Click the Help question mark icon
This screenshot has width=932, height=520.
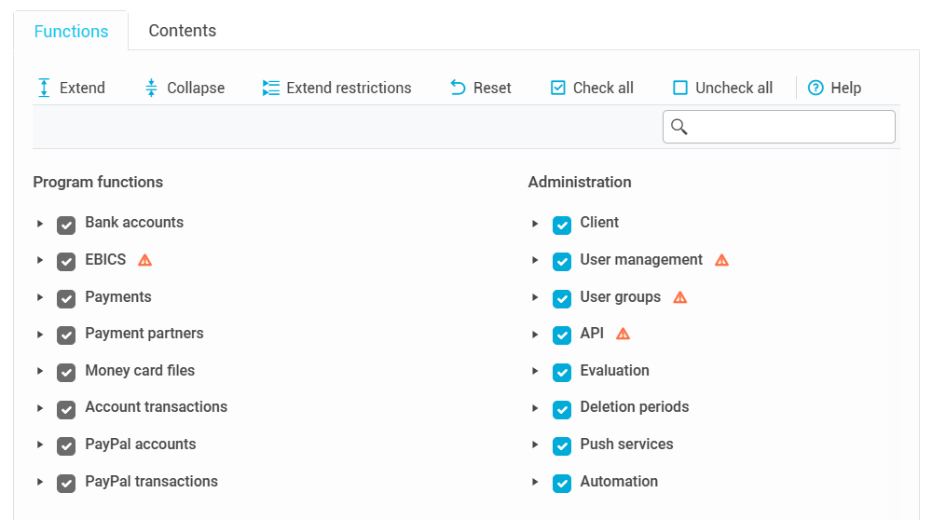click(x=815, y=88)
